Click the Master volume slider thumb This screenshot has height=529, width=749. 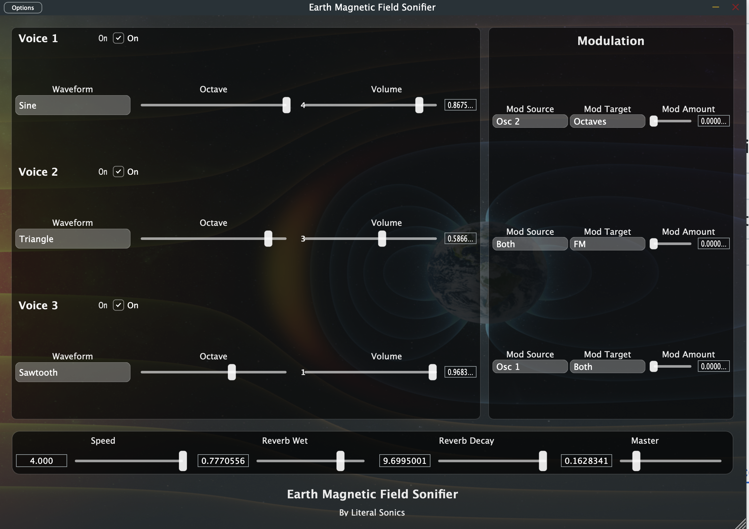[636, 461]
